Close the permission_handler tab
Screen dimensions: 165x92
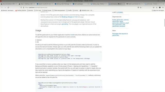click(124, 4)
